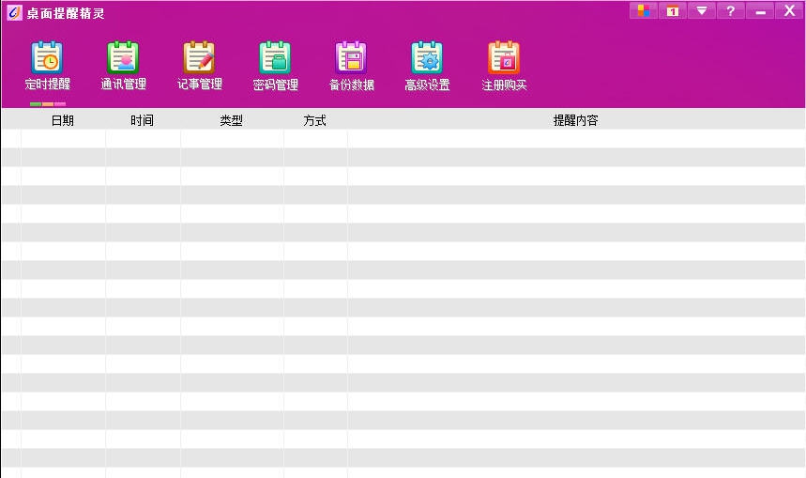Click the 提醒内容 column header
The width and height of the screenshot is (806, 478).
[576, 120]
